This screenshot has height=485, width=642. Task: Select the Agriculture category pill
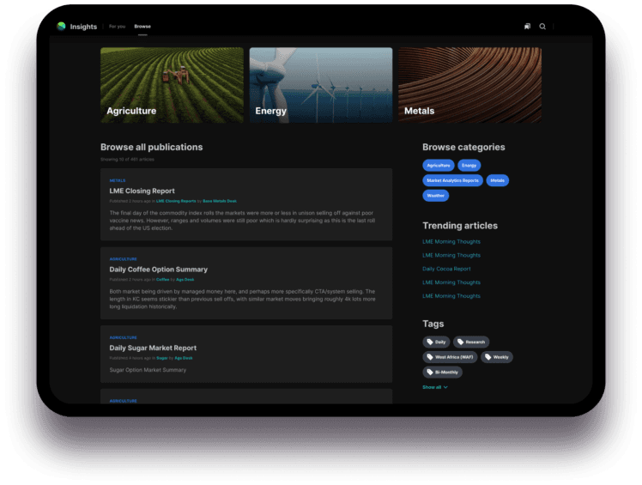click(438, 165)
